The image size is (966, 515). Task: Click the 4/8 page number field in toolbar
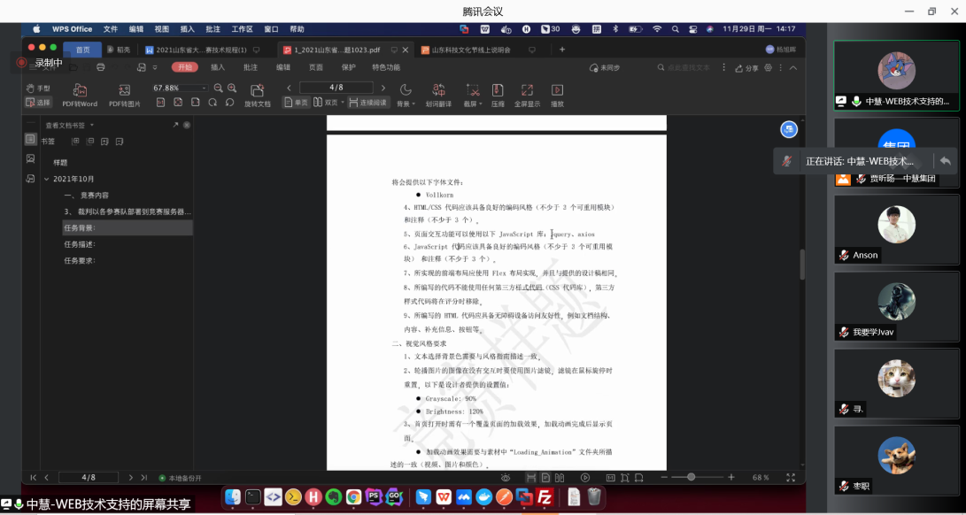coord(336,88)
